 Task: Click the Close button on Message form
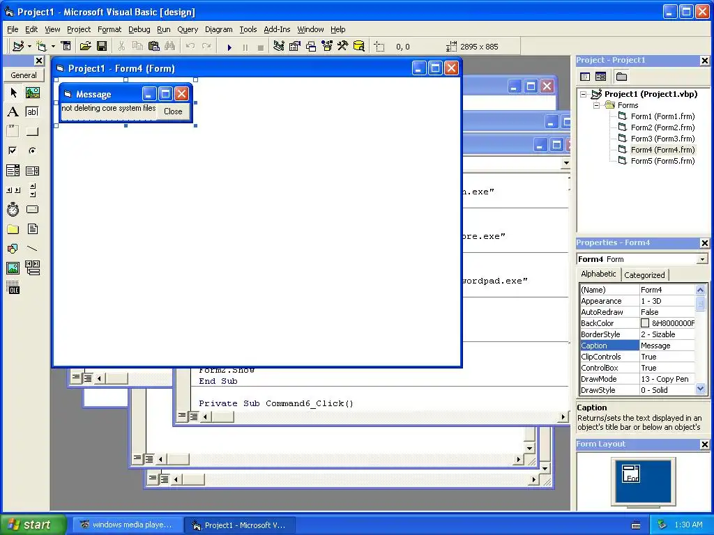point(173,111)
